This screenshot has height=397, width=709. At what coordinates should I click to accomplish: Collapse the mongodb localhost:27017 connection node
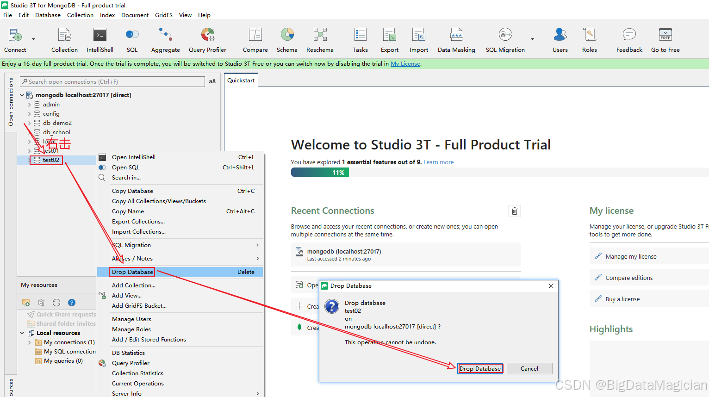pos(22,95)
